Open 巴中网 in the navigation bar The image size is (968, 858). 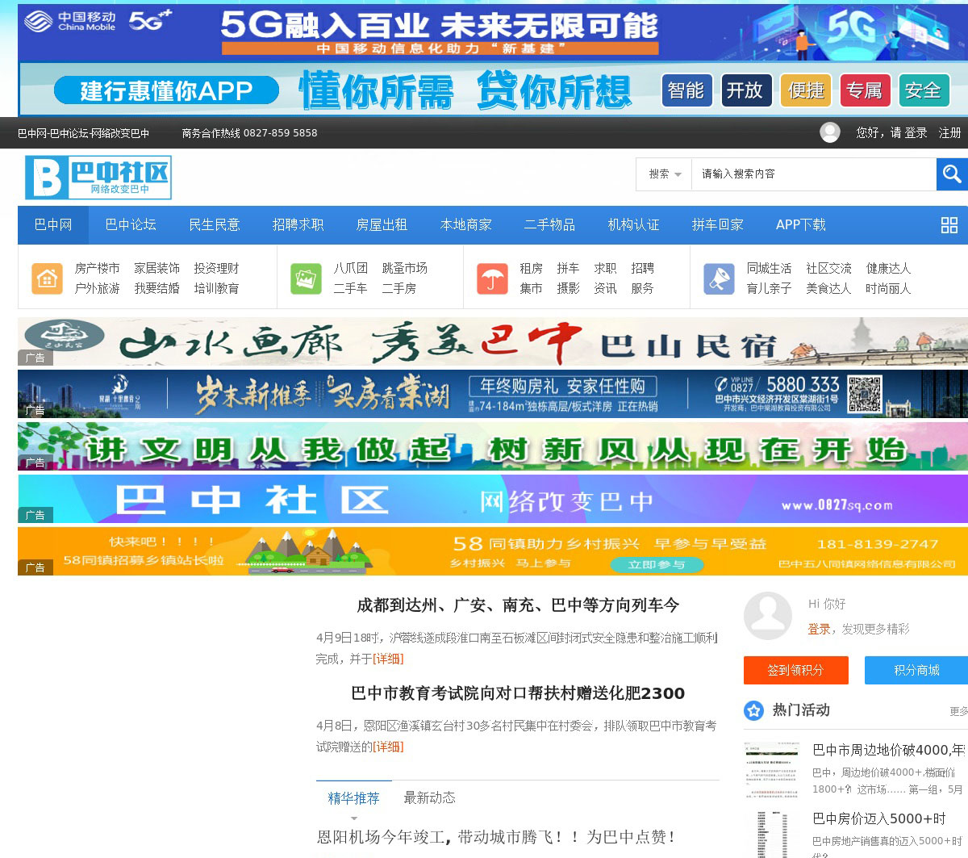coord(53,225)
